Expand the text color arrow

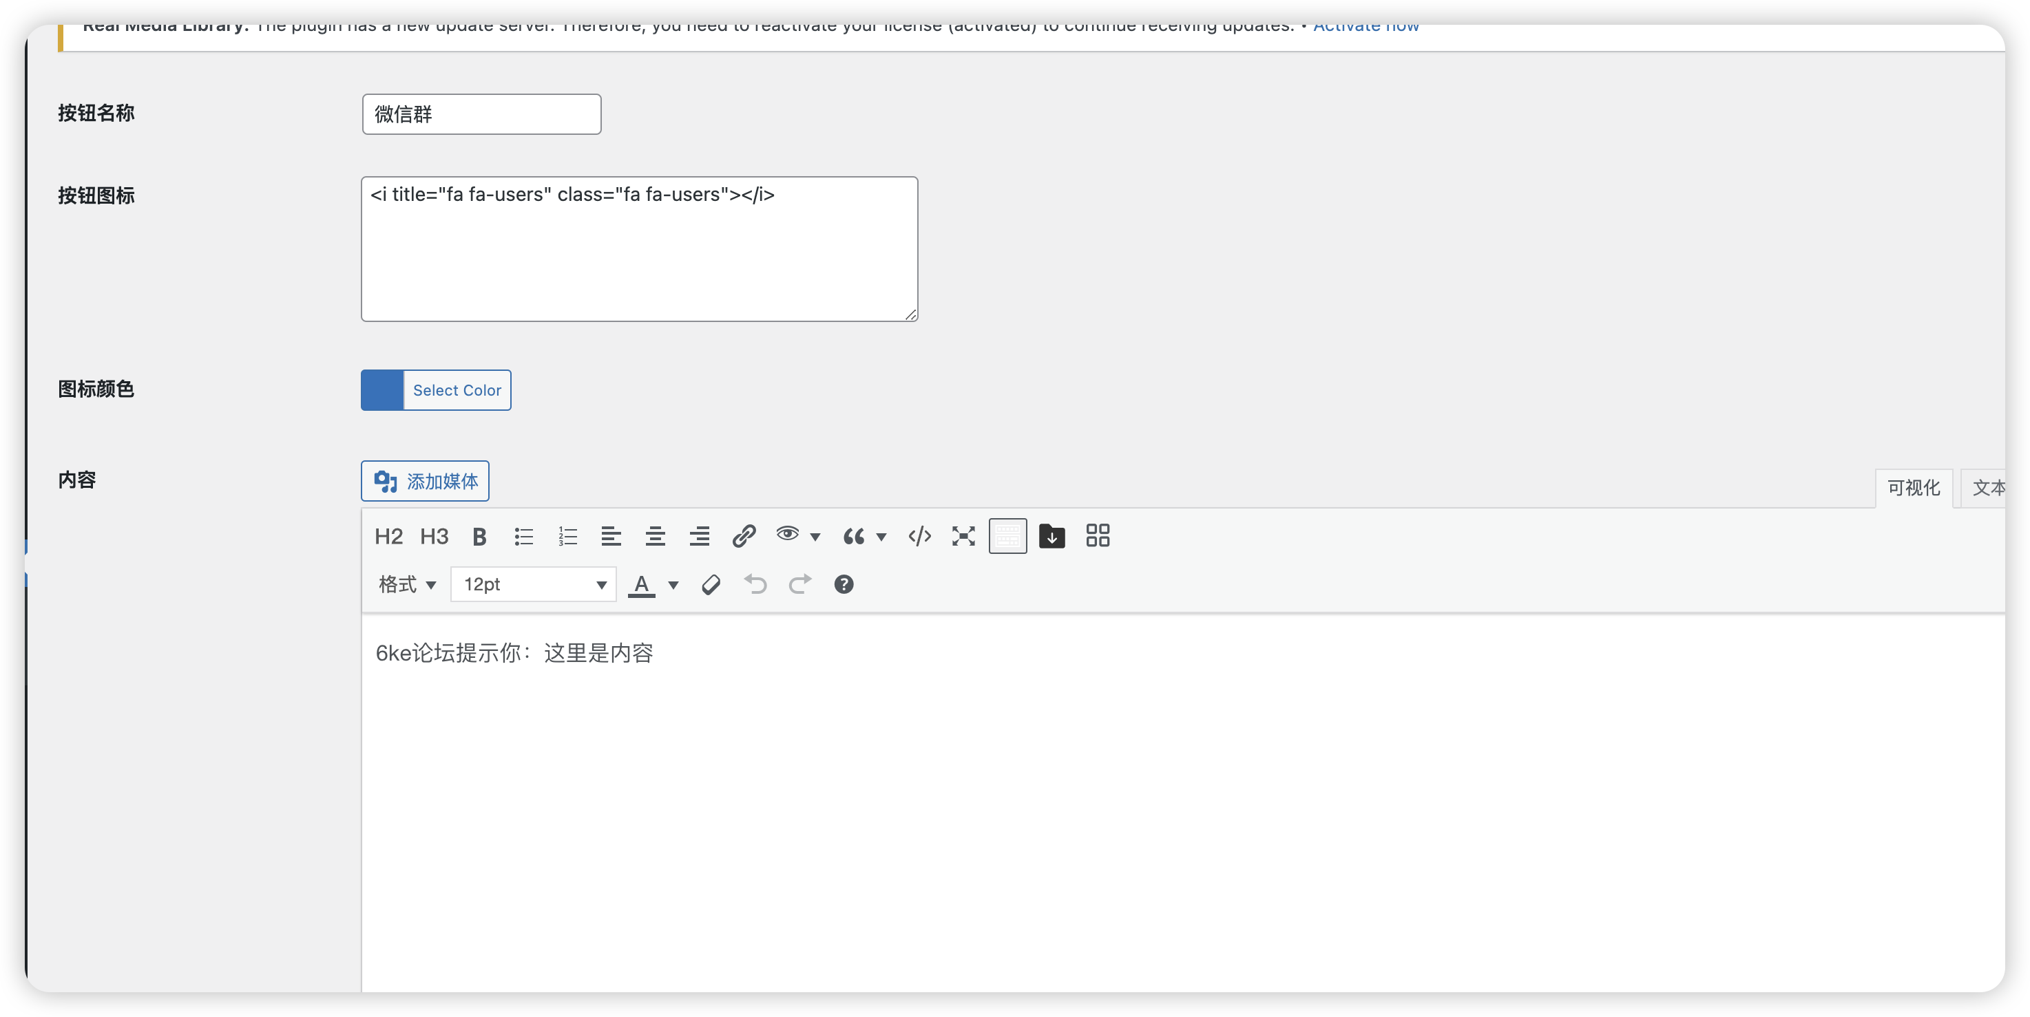[673, 584]
